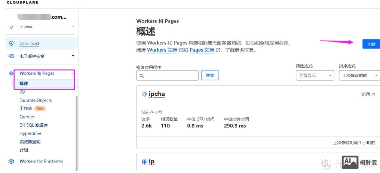
Task: Click the 0.8 ms CPU time value
Action: pos(195,126)
